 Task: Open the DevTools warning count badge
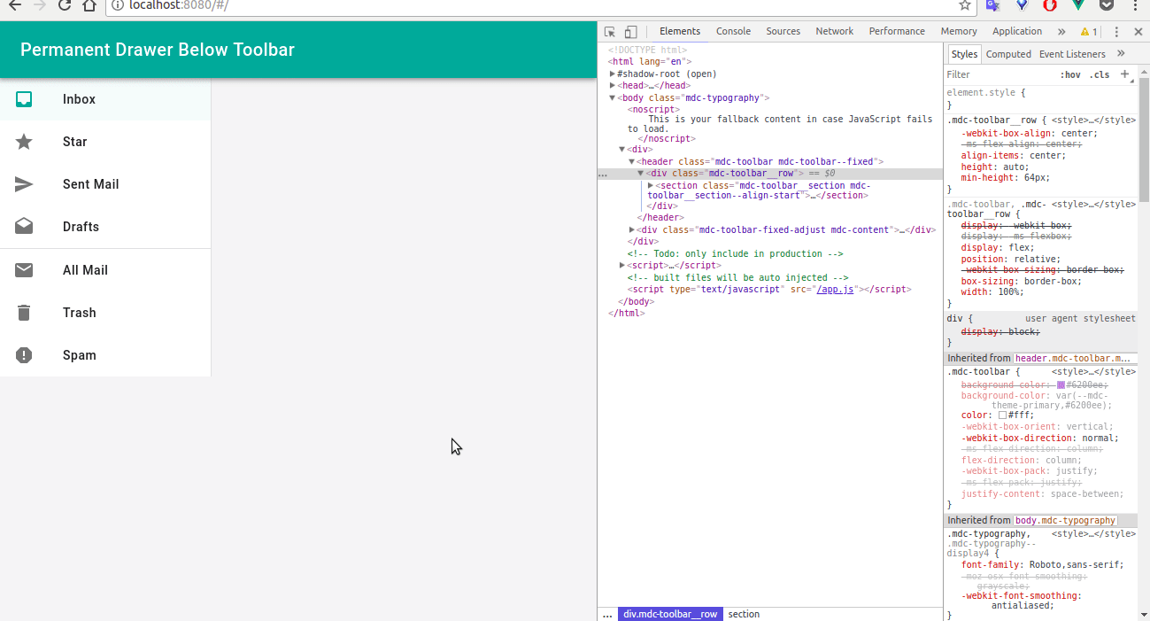(1089, 32)
